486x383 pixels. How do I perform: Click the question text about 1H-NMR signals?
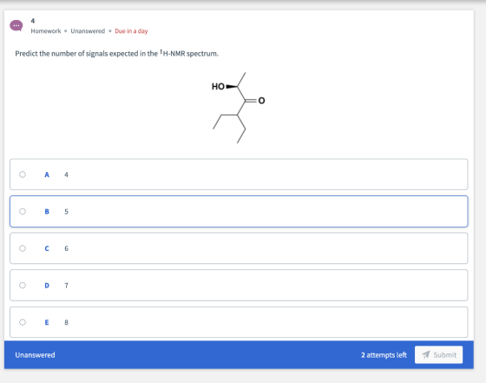(117, 53)
